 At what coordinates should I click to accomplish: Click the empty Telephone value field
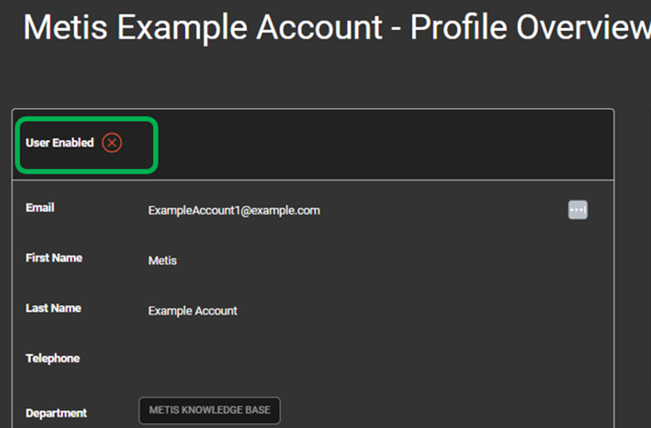[353, 358]
